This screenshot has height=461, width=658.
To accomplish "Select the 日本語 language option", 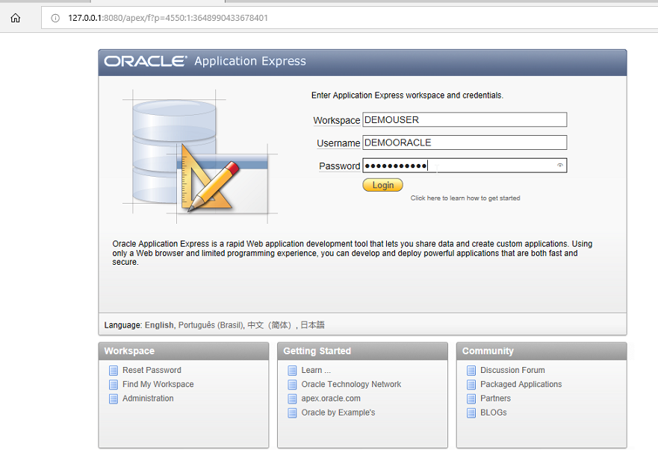I will (312, 325).
